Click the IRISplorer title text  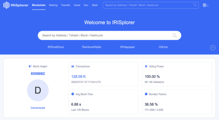(19, 5)
